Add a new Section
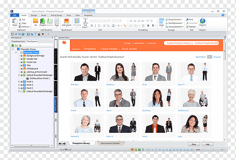The width and height of the screenshot is (236, 160). [x=50, y=22]
